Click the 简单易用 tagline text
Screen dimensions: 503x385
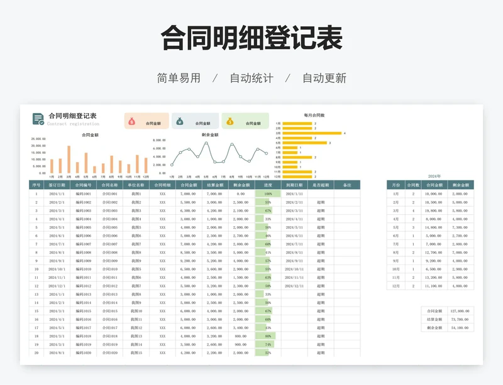click(x=179, y=78)
